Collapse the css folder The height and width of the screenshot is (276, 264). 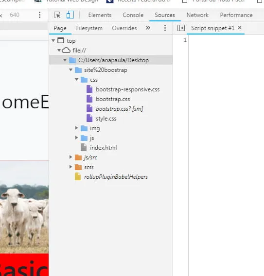77,79
